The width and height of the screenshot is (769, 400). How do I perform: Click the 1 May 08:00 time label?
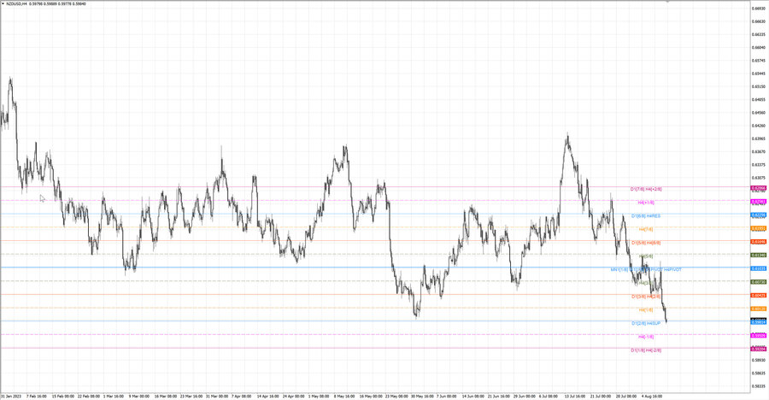[x=319, y=396]
